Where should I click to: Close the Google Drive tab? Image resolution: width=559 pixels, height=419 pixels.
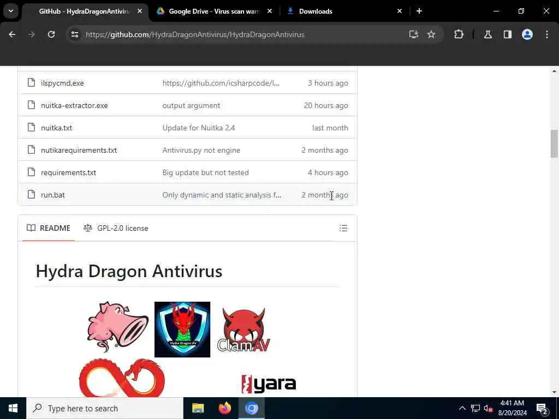pyautogui.click(x=270, y=11)
